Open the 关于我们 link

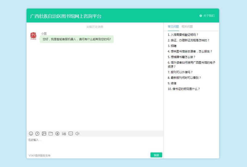click(x=209, y=16)
